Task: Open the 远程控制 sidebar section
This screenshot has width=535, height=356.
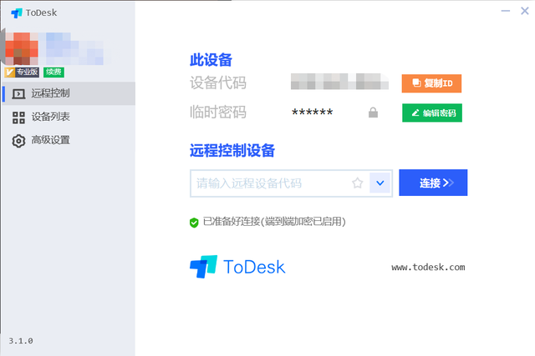Action: (x=69, y=93)
